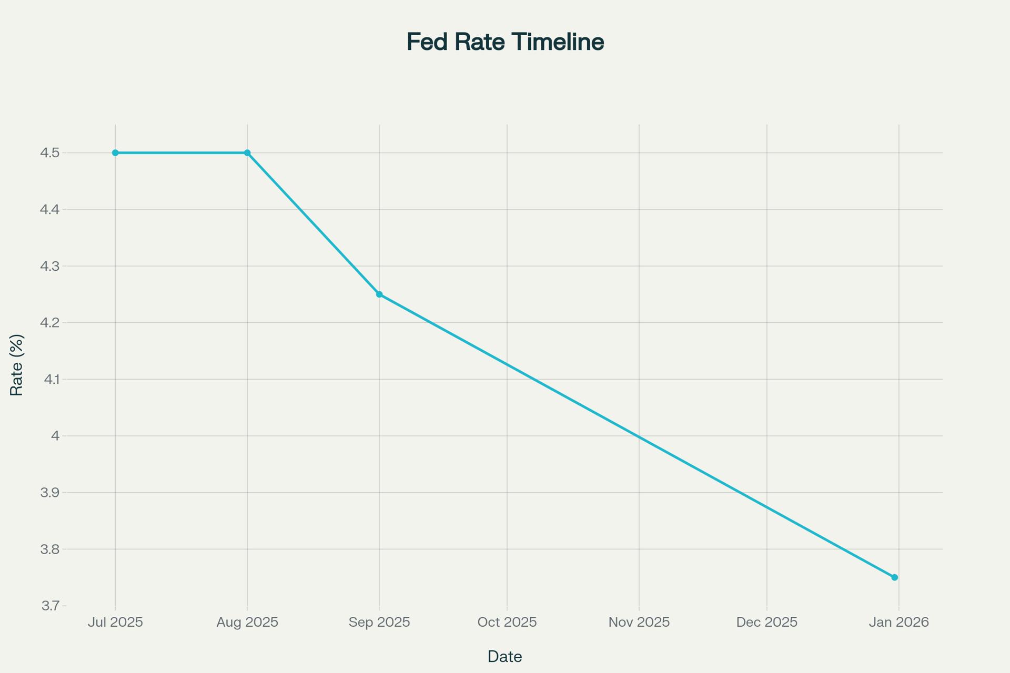Select the Aug 2025 x-axis tick label
Image resolution: width=1010 pixels, height=673 pixels.
coord(247,623)
